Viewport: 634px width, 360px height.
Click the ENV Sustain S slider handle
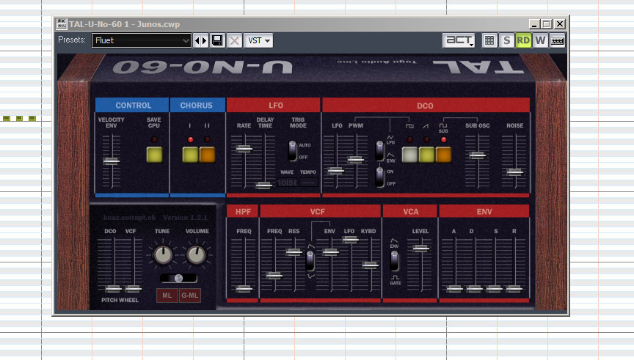tap(494, 288)
